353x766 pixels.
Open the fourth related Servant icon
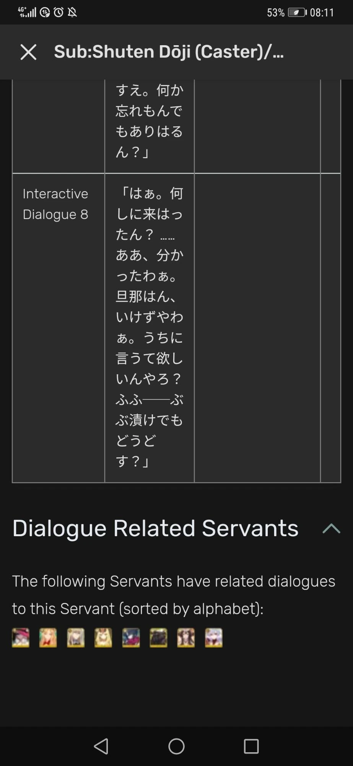[x=103, y=638]
